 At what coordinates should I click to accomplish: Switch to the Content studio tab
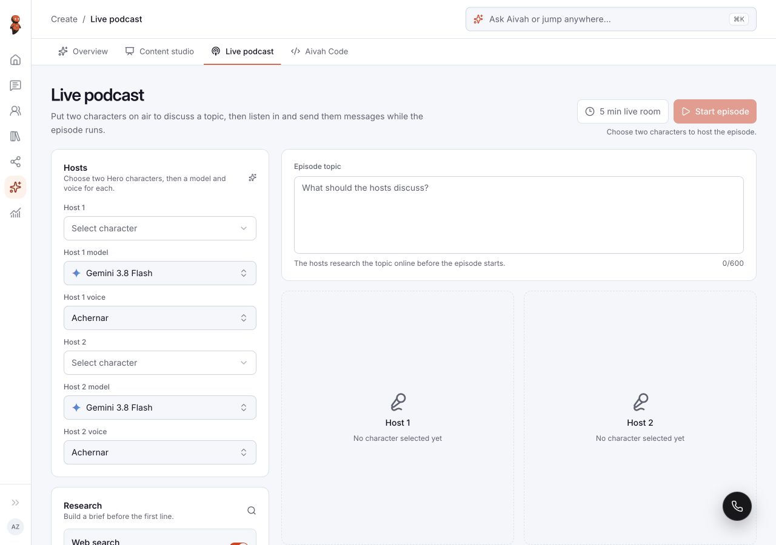pos(159,51)
